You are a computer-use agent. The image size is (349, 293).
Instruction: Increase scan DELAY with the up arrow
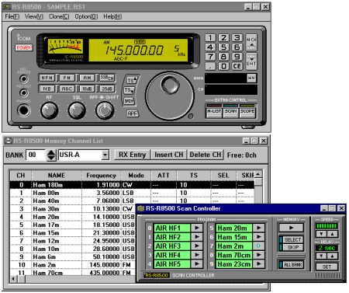(332, 256)
